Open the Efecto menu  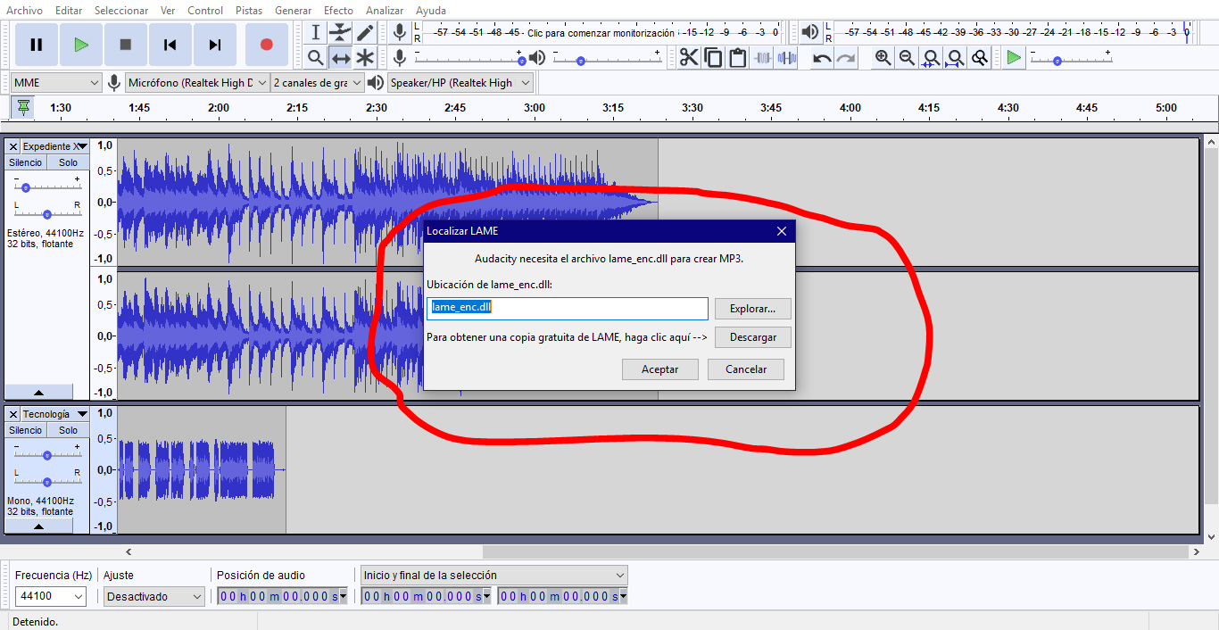pyautogui.click(x=338, y=11)
